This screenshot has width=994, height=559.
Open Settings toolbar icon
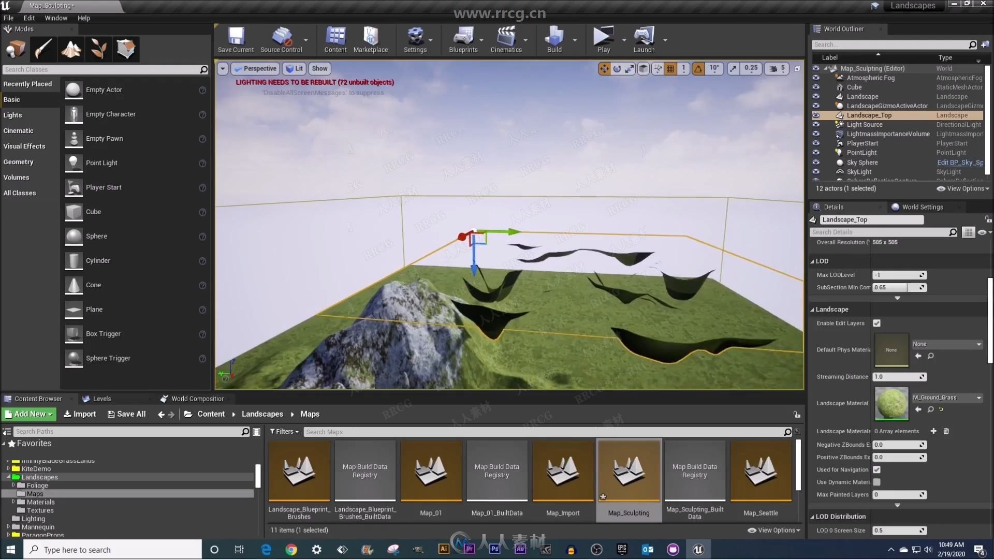click(x=415, y=40)
